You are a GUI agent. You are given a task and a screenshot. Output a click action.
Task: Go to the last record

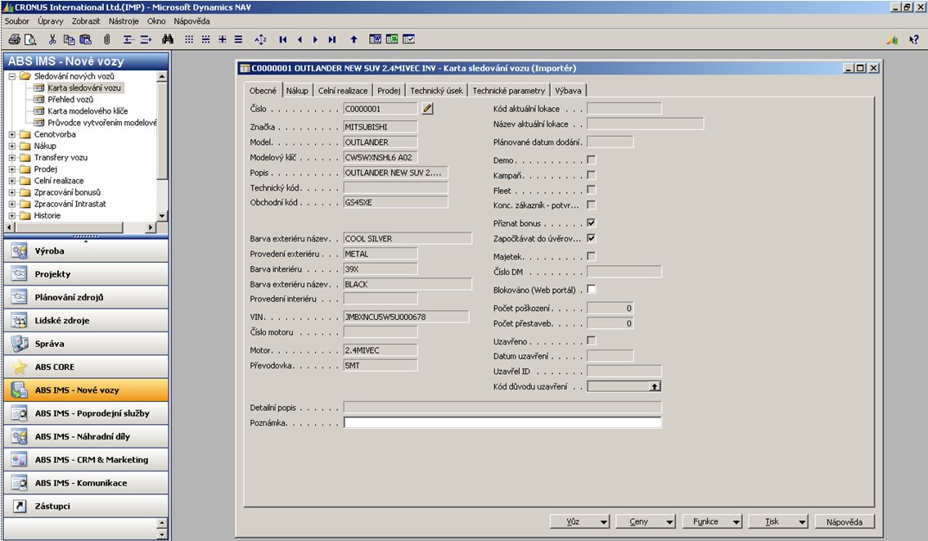tap(332, 39)
